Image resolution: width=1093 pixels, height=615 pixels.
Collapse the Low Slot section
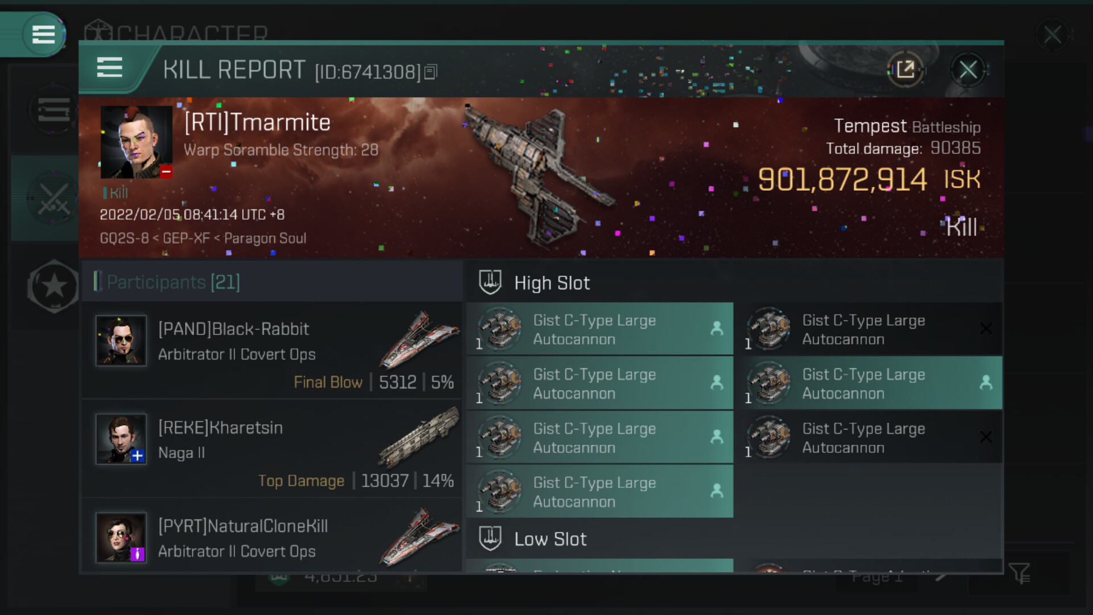550,539
